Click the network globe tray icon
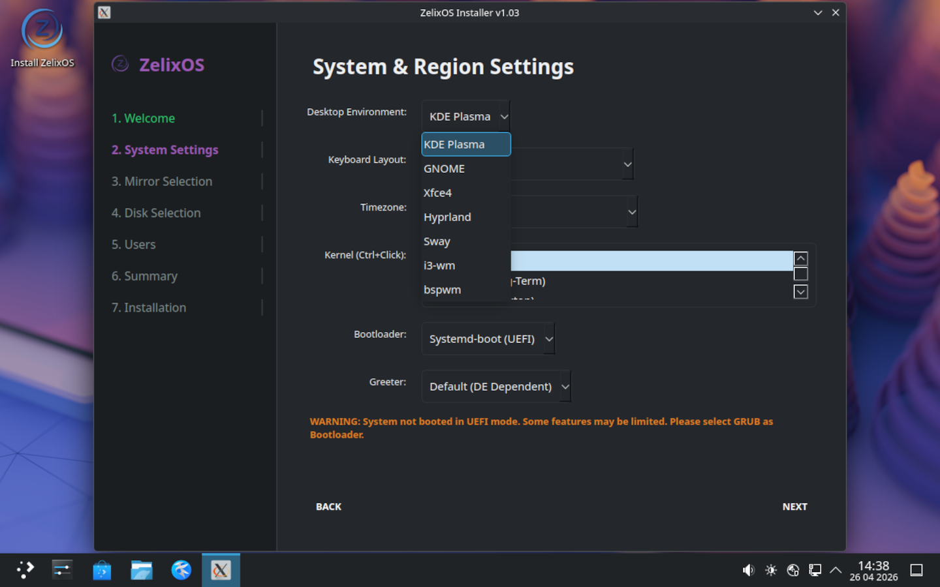Image resolution: width=940 pixels, height=587 pixels. click(793, 570)
